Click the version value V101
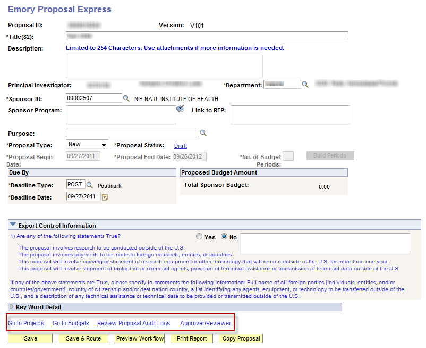The image size is (426, 348). (x=197, y=26)
